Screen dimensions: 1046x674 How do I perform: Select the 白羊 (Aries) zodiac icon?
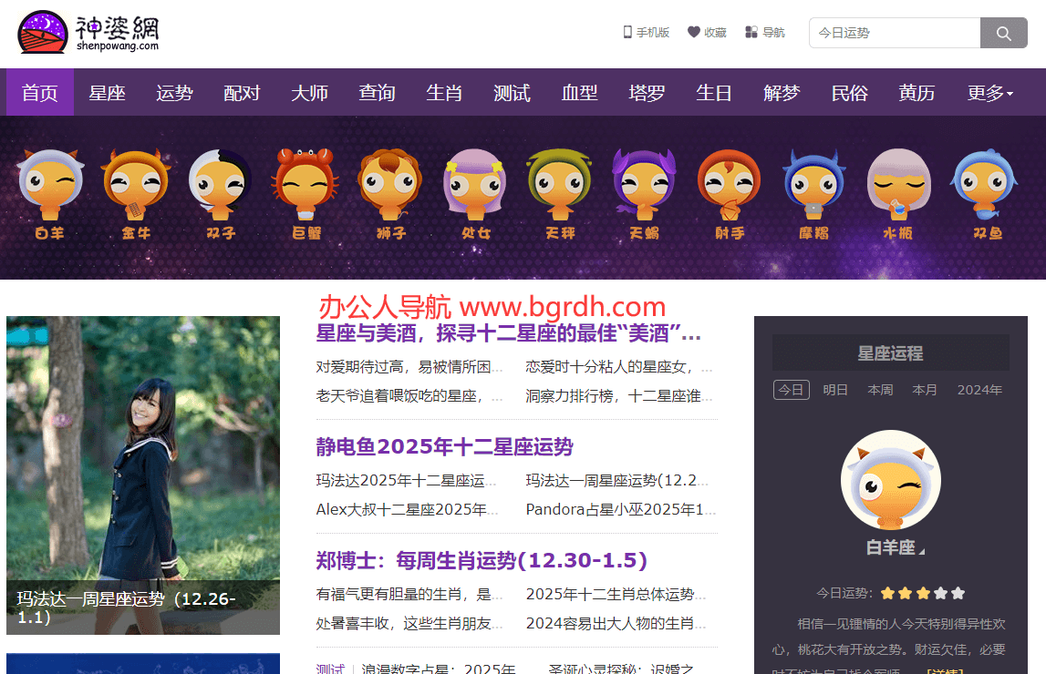50,187
